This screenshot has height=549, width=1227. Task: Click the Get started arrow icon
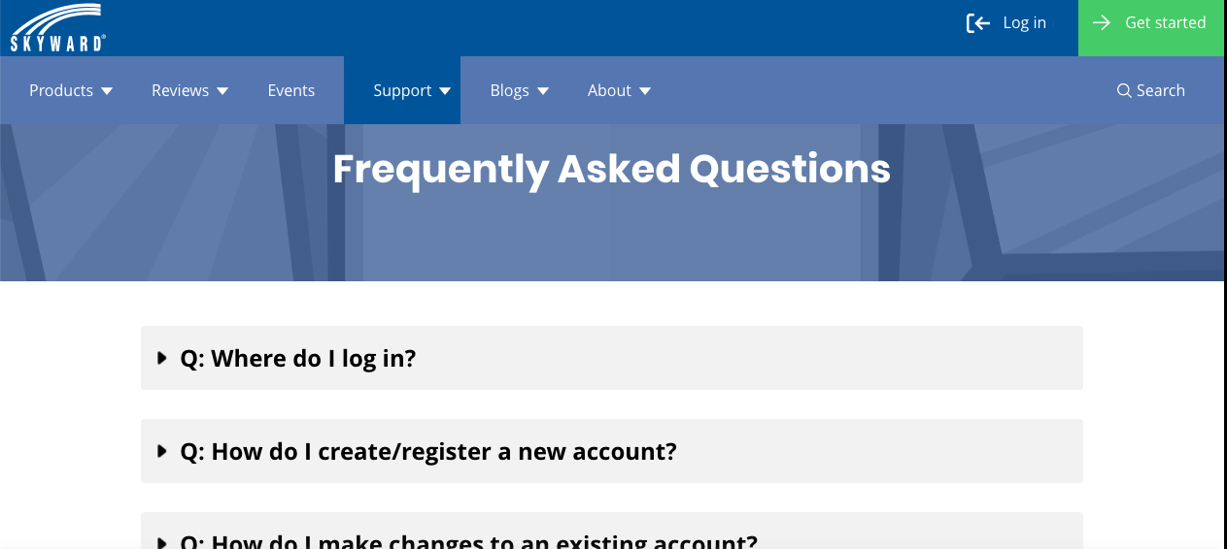click(1102, 22)
